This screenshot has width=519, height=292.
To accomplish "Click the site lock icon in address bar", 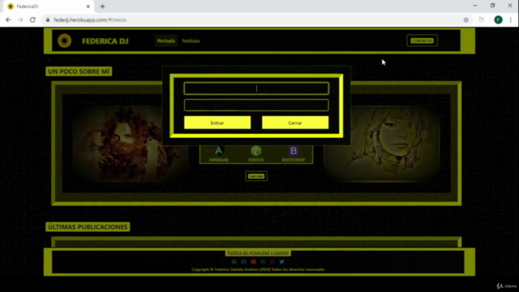I will [48, 19].
